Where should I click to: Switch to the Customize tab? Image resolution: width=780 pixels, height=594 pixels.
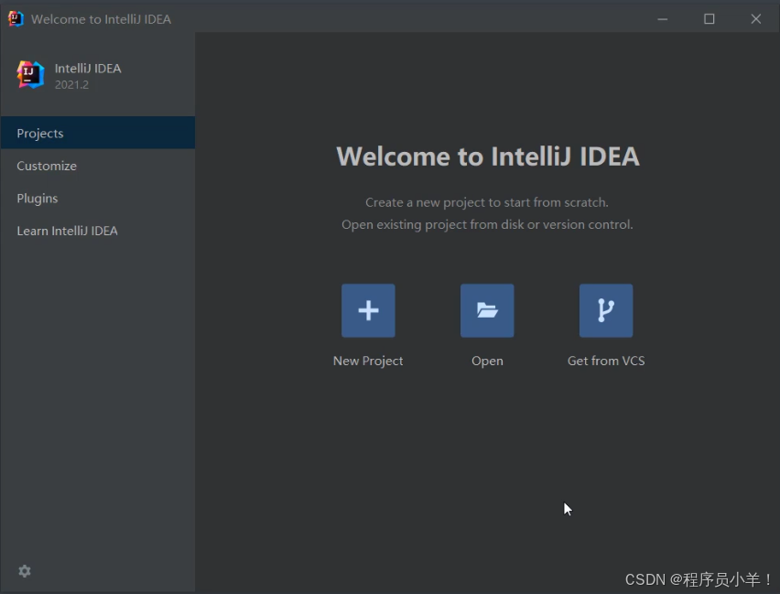click(97, 166)
